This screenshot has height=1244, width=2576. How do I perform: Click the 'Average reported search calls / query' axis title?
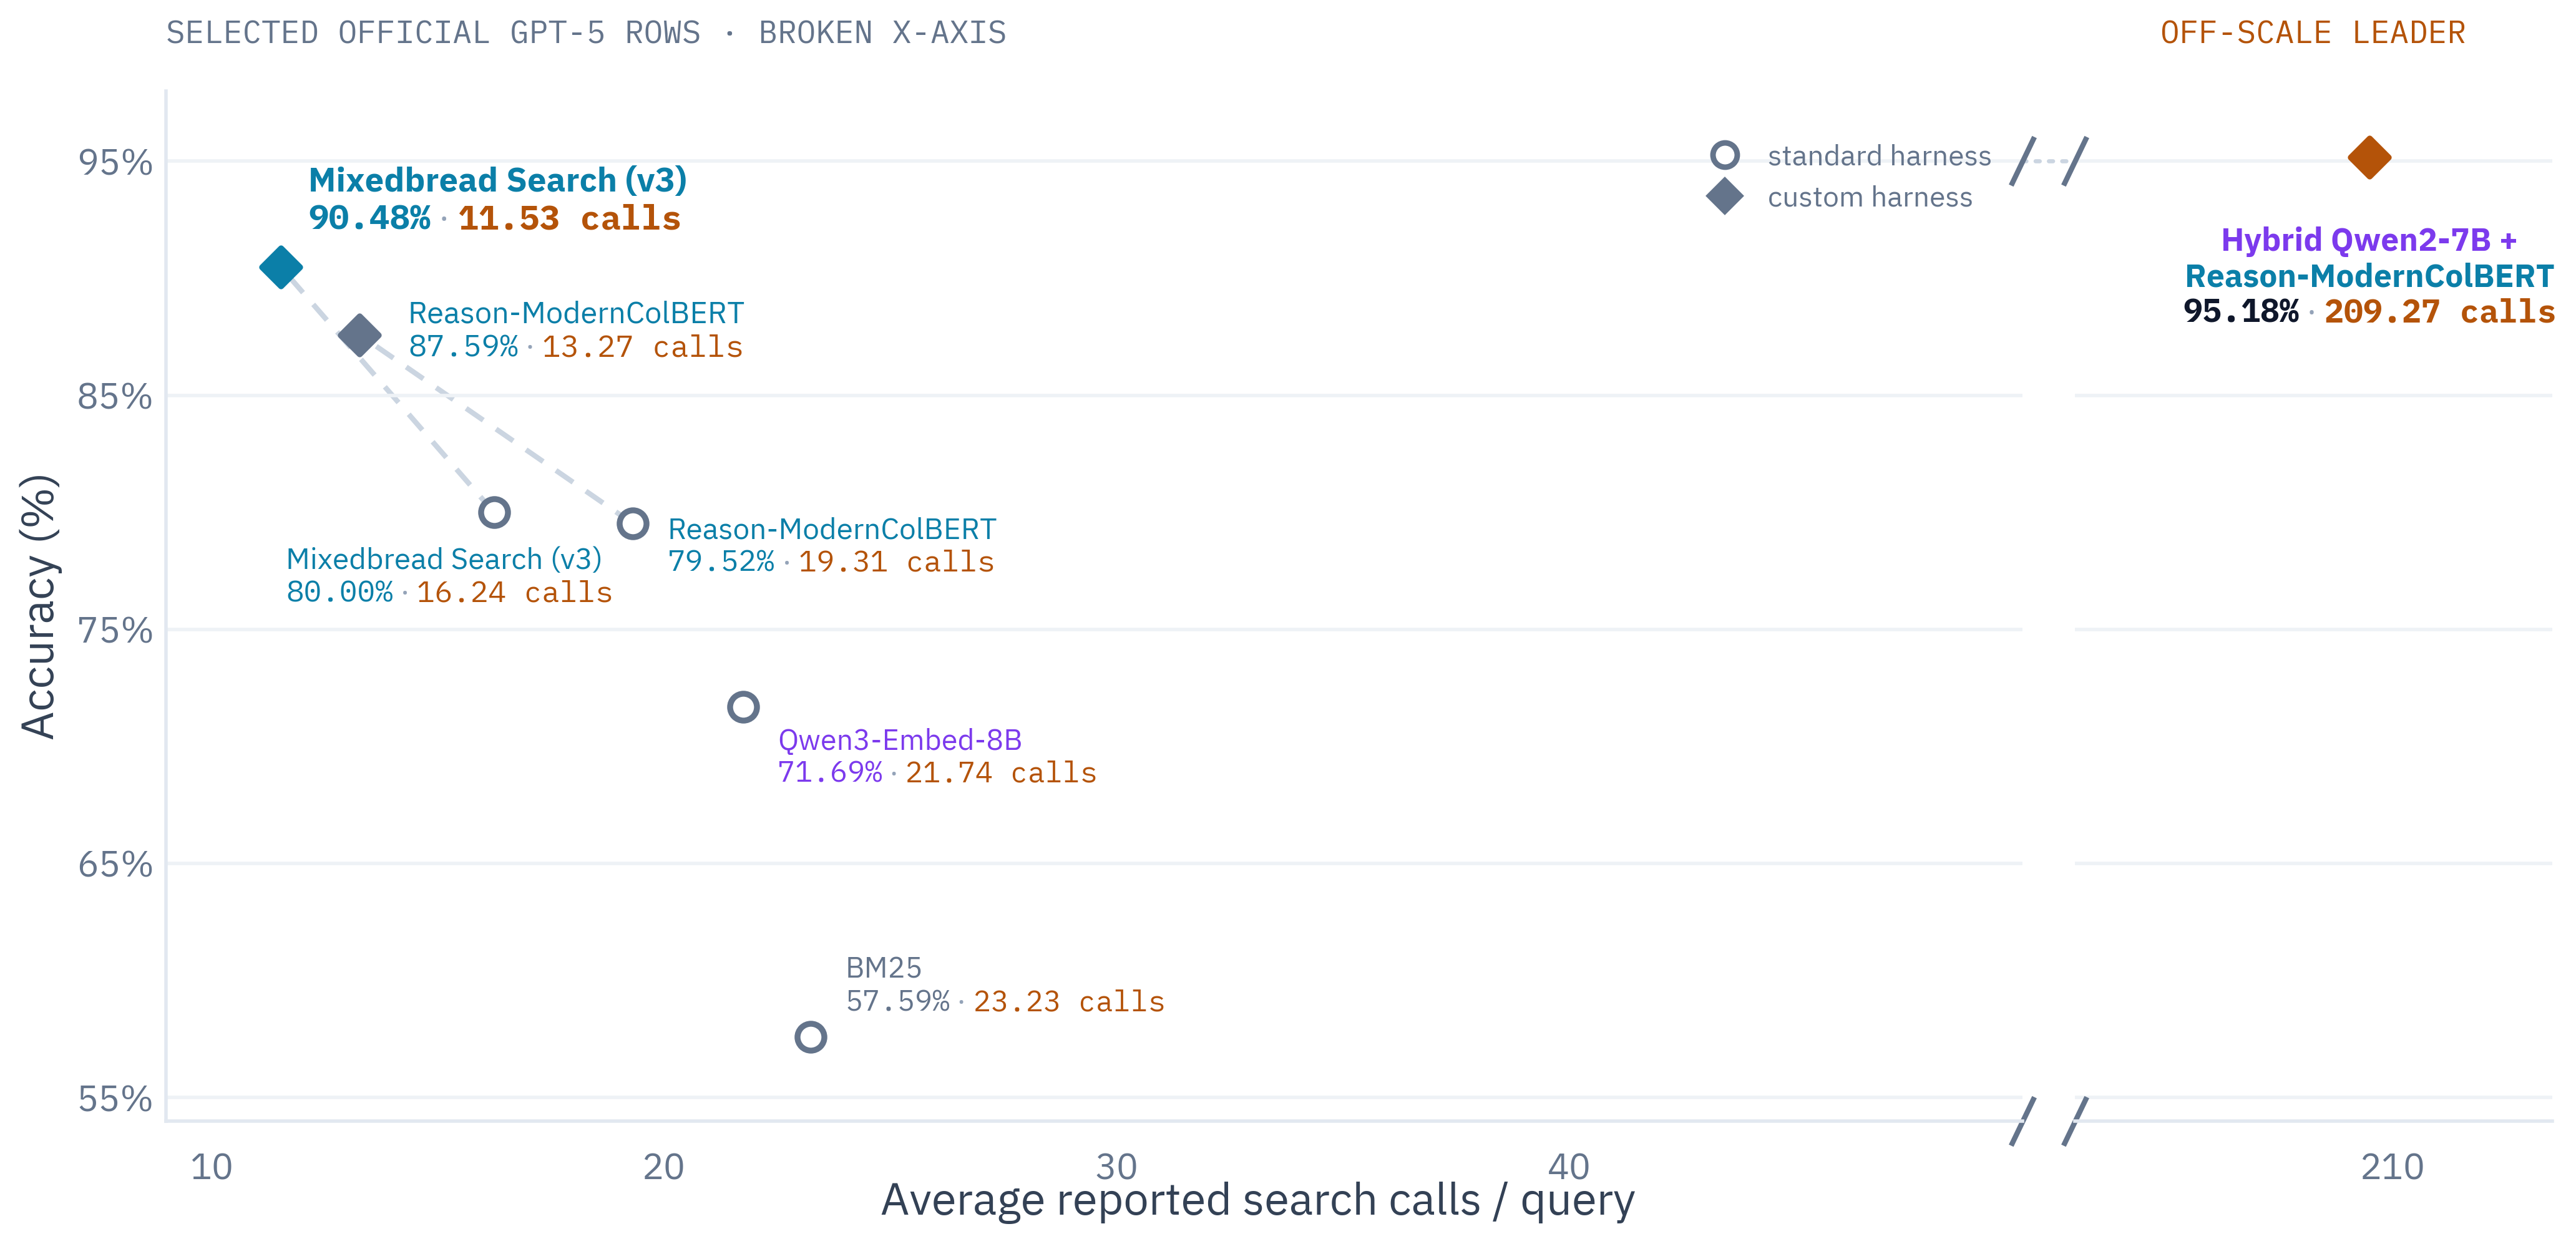[1258, 1199]
